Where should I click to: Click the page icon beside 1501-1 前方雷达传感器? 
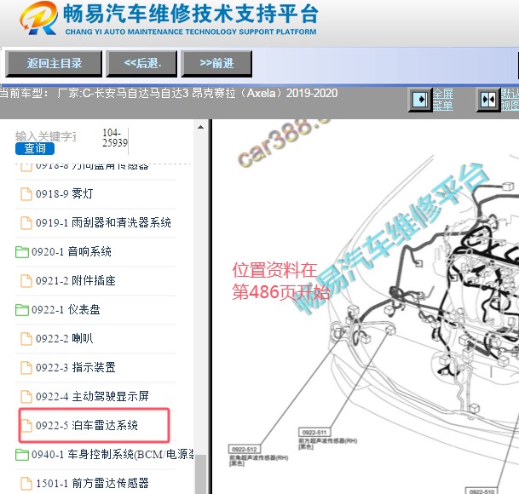point(26,484)
